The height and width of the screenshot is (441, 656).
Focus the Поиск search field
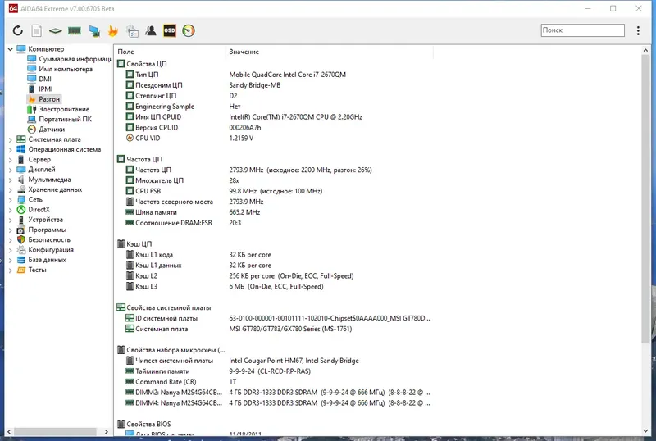(582, 30)
